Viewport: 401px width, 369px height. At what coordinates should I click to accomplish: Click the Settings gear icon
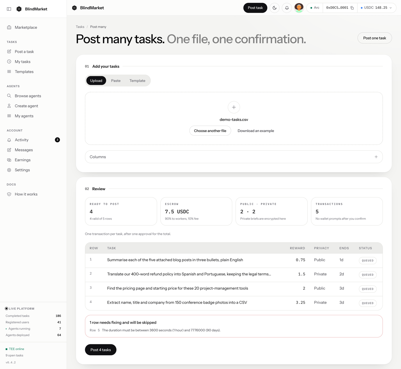9,170
